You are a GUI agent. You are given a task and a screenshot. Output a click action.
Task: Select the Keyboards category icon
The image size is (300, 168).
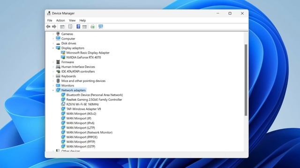point(58,76)
